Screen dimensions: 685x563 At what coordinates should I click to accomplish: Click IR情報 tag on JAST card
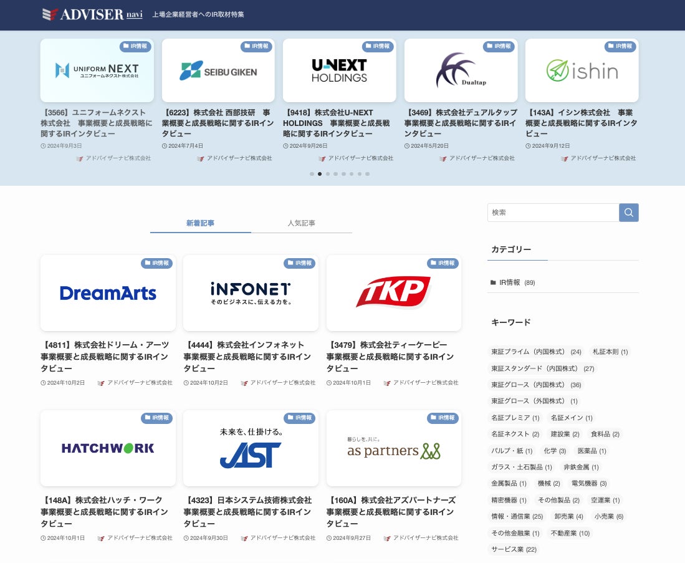click(300, 418)
